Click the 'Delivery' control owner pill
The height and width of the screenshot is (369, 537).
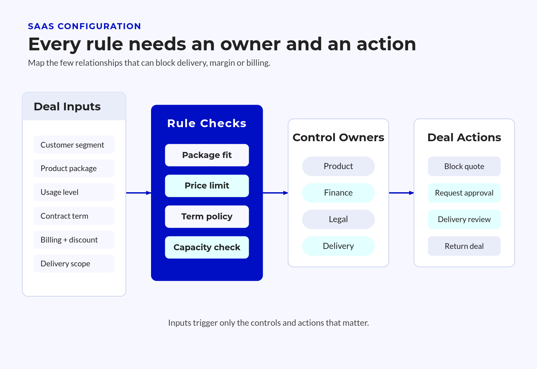pos(338,246)
